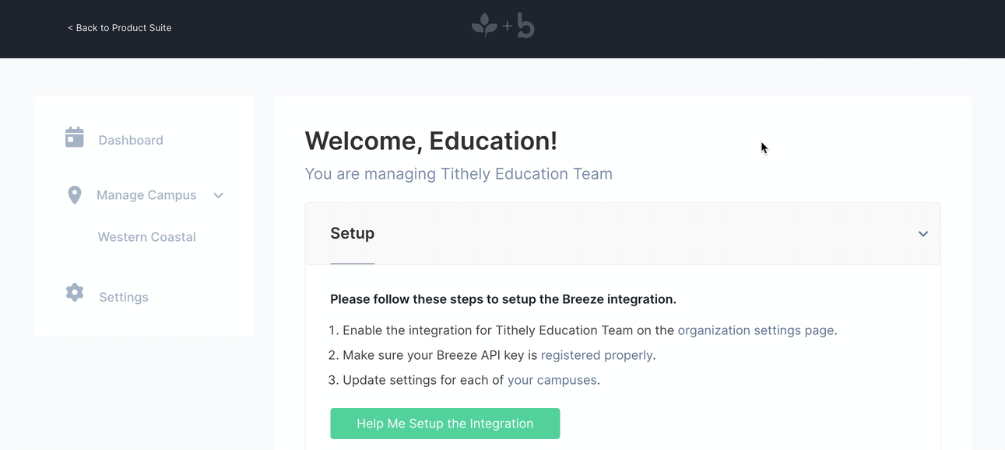Go back to Product Suite
The image size is (1005, 450).
(x=119, y=28)
